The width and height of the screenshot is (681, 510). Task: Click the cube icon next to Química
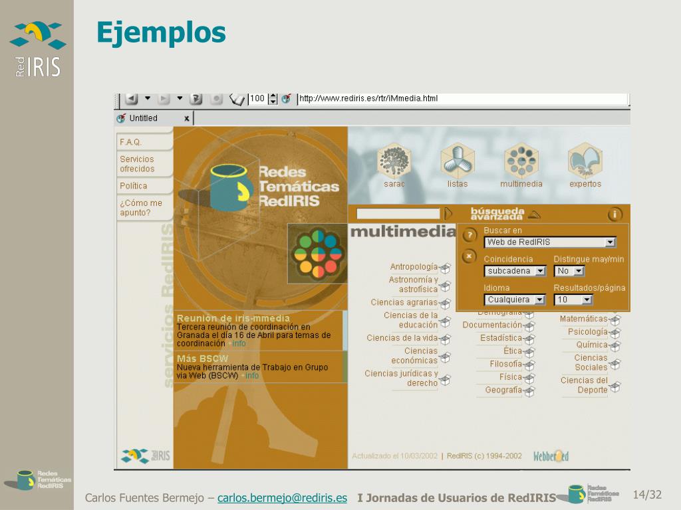pyautogui.click(x=615, y=346)
